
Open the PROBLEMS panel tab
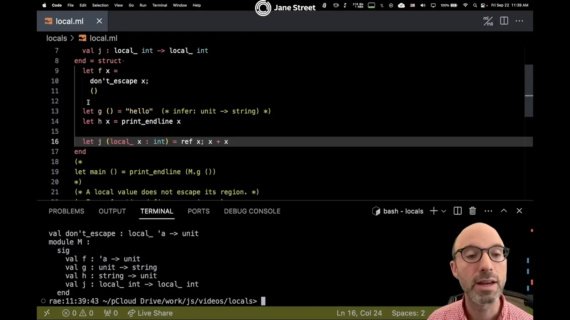click(67, 211)
